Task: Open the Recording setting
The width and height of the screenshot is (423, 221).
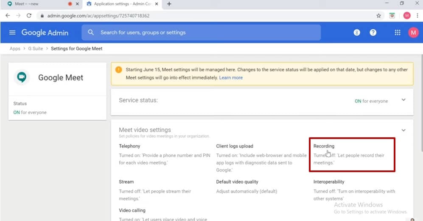Action: pos(324,146)
